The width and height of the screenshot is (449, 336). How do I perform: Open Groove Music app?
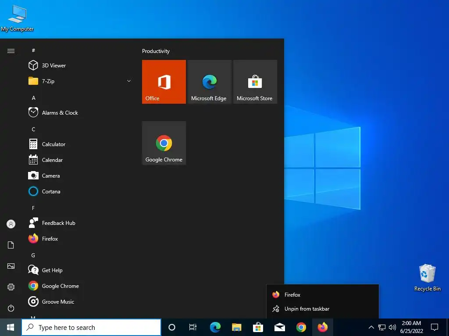(80, 302)
